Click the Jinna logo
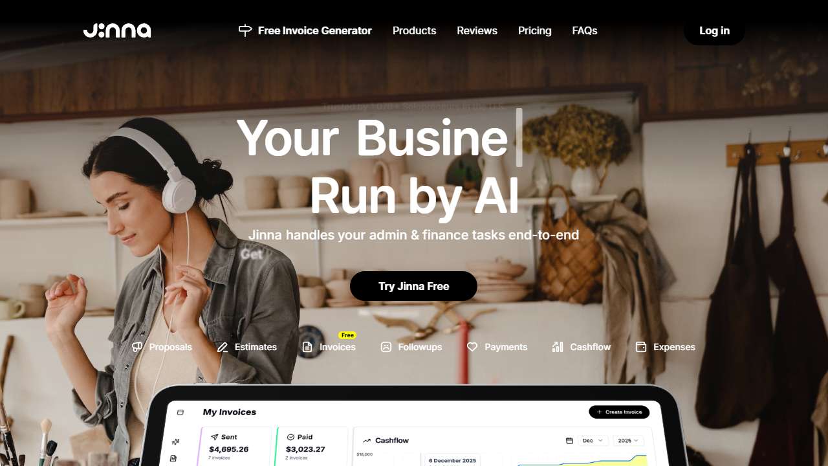828x466 pixels. click(117, 30)
